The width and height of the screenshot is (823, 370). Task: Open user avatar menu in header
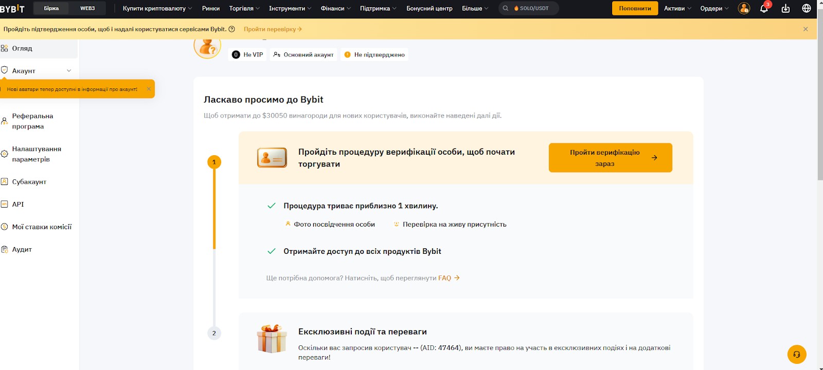click(744, 8)
